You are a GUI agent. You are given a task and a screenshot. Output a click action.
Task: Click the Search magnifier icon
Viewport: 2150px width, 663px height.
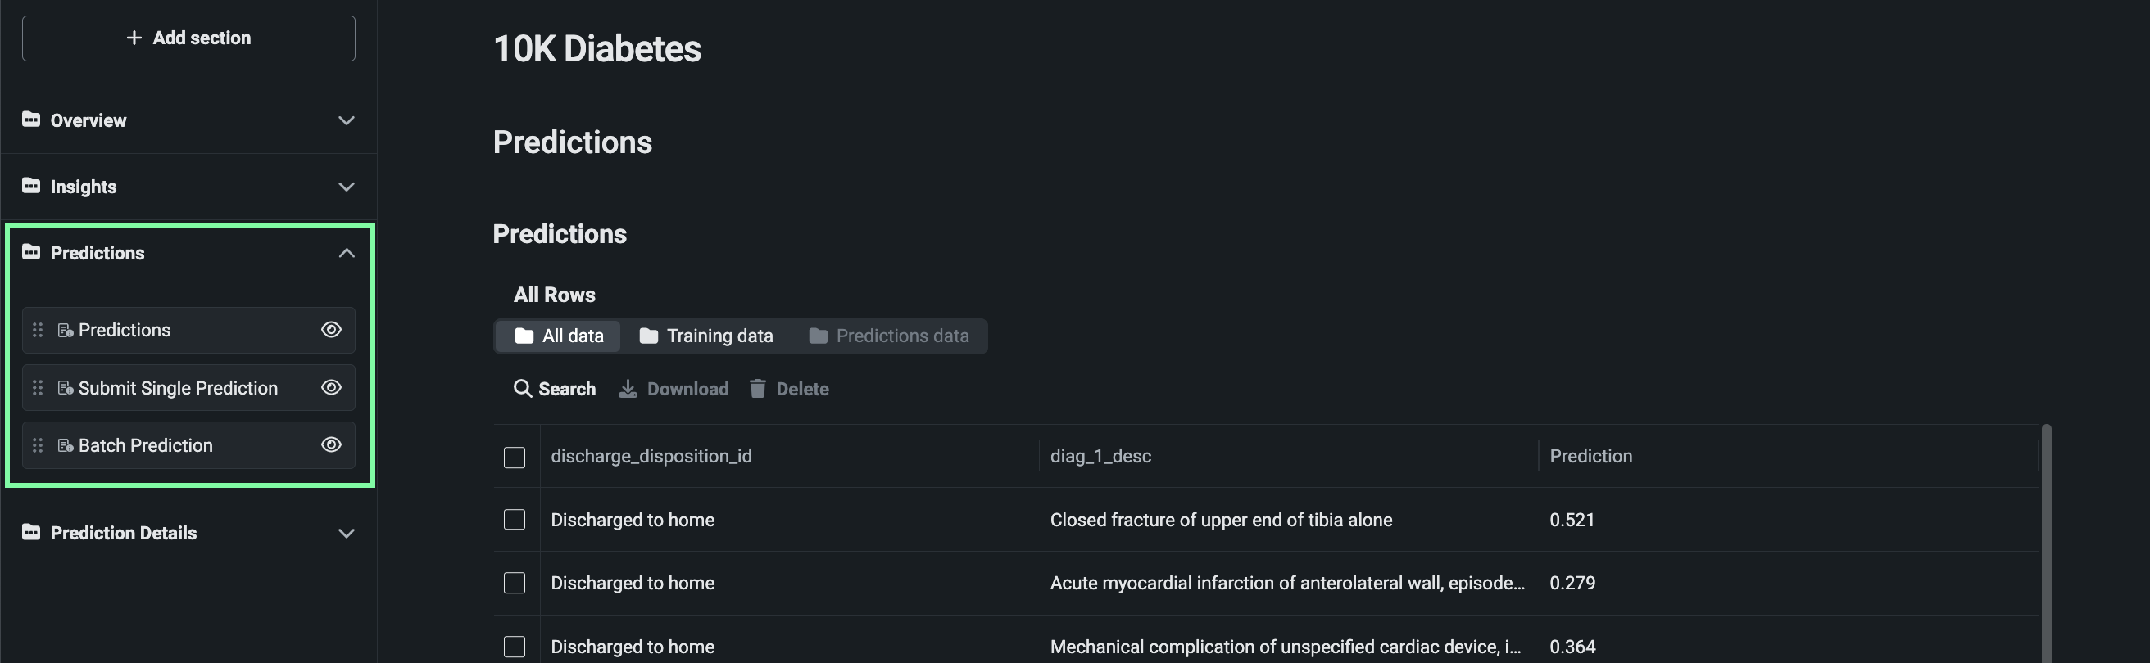523,389
